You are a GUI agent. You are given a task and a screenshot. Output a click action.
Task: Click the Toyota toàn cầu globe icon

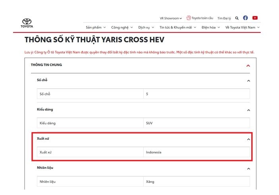(189, 18)
